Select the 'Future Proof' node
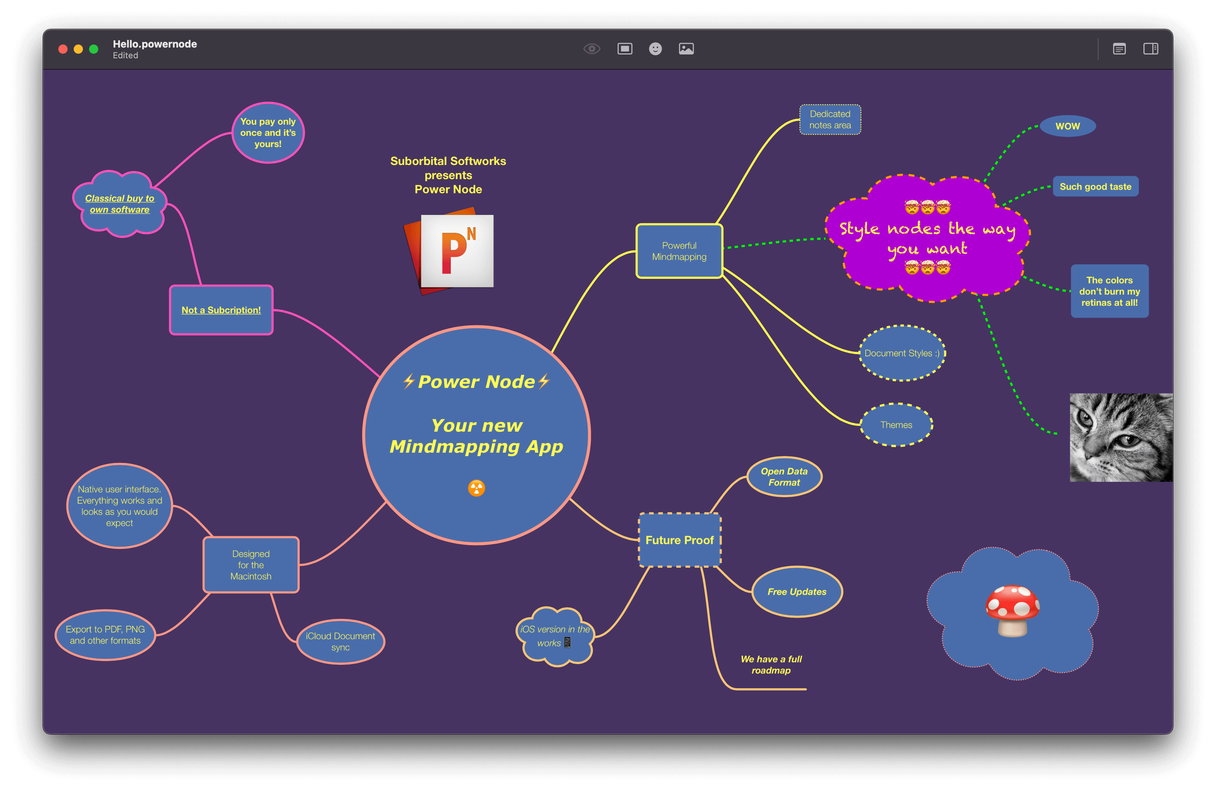1216x791 pixels. [679, 540]
